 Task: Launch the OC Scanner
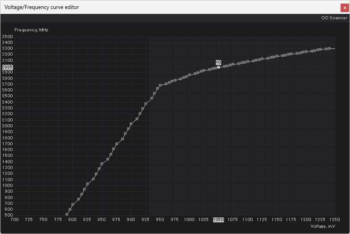point(334,18)
